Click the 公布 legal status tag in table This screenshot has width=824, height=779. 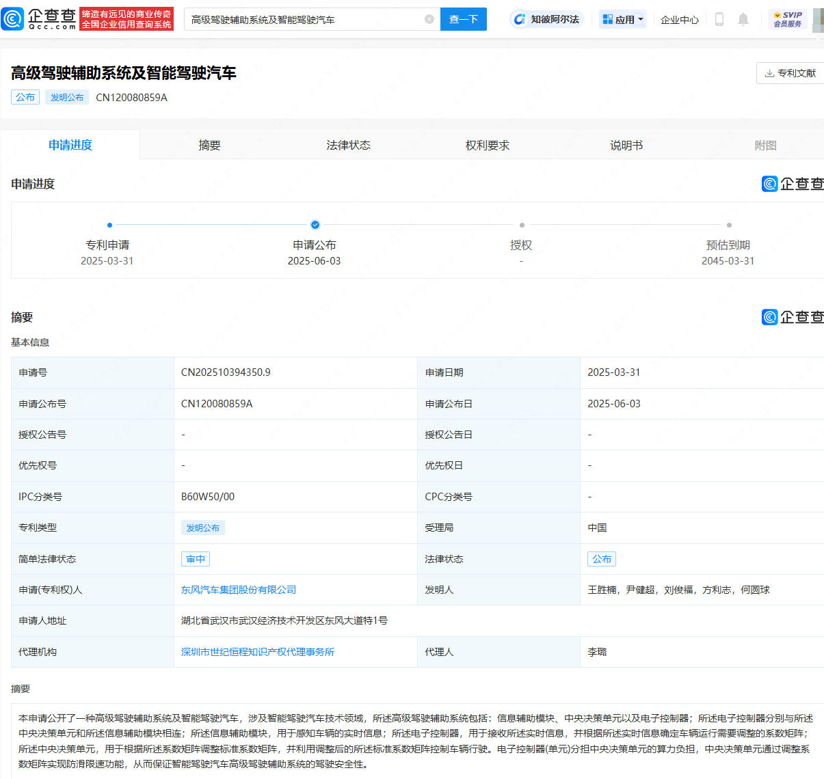[602, 559]
